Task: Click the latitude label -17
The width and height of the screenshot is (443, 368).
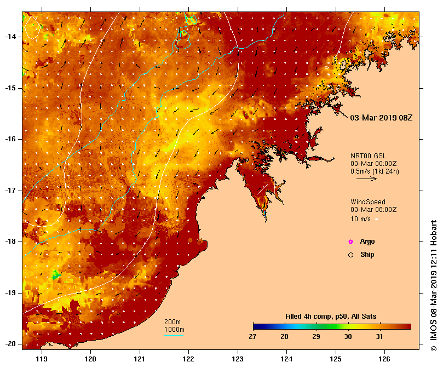Action: tap(11, 191)
